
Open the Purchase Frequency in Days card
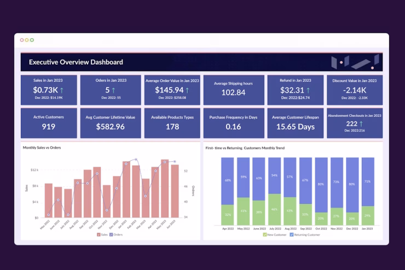pos(234,123)
